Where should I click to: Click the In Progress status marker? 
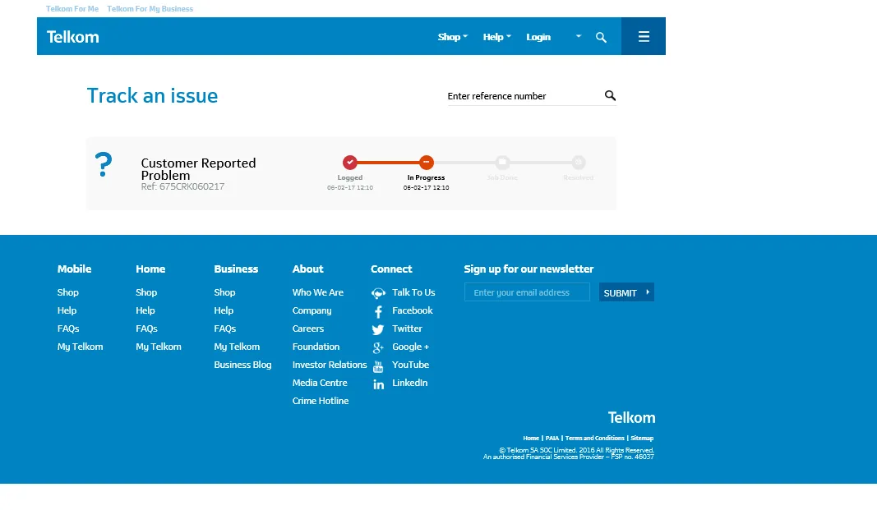(x=427, y=163)
